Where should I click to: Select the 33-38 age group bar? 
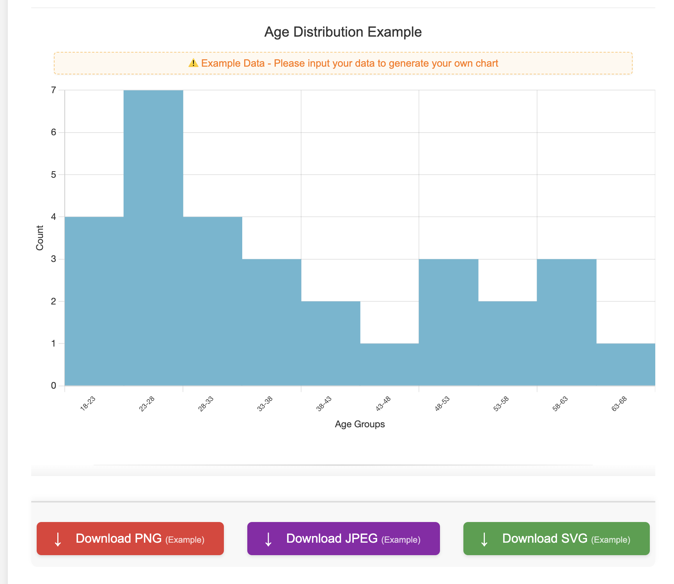pyautogui.click(x=271, y=322)
